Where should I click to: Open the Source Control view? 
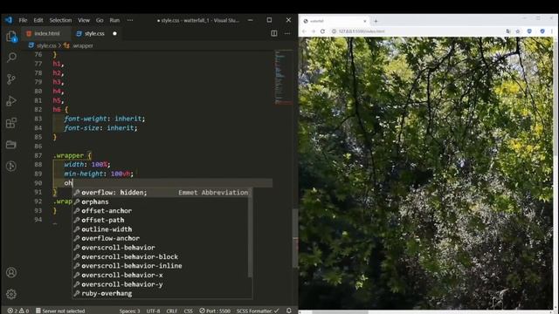[11, 79]
